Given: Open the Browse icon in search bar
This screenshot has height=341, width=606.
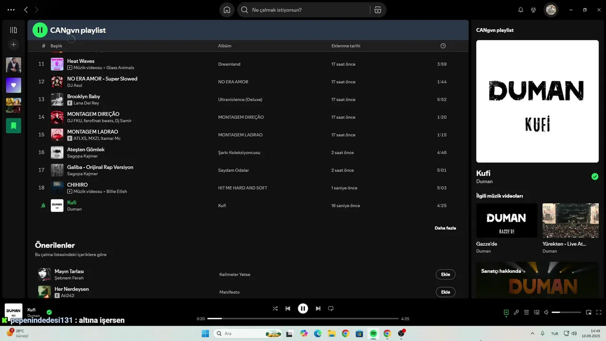Looking at the screenshot, I should tap(377, 10).
